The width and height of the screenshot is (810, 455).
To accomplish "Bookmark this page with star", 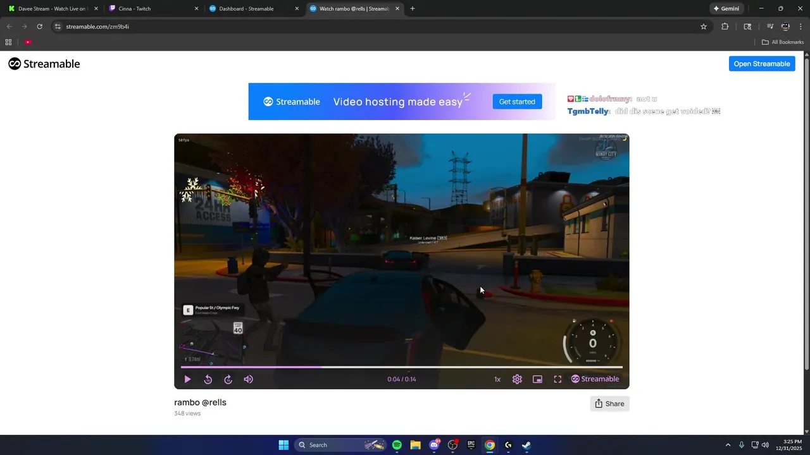I will 703,27.
